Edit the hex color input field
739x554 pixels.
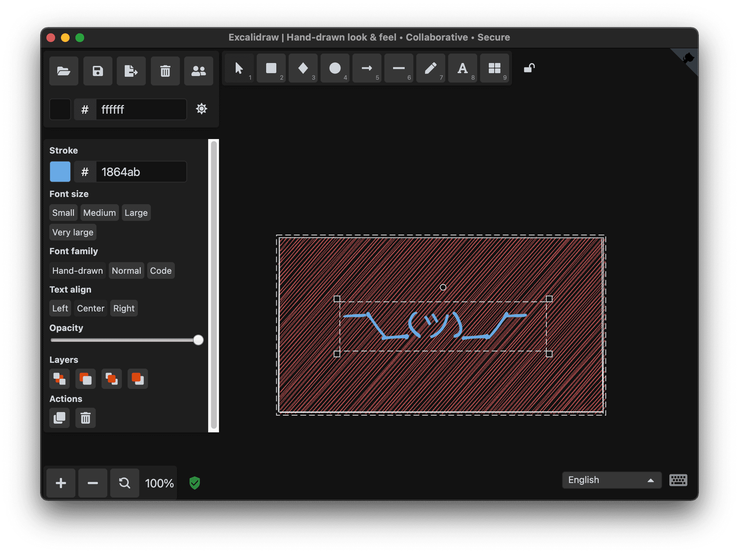click(x=140, y=109)
